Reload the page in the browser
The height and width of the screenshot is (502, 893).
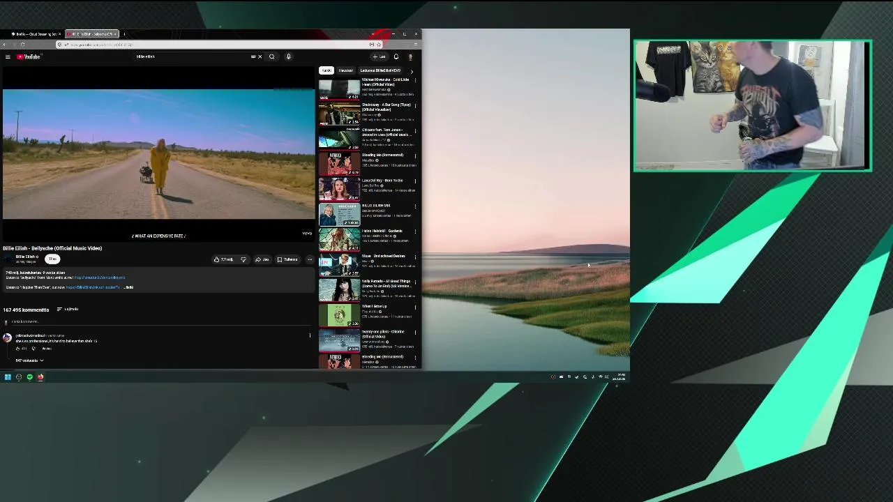pyautogui.click(x=22, y=45)
